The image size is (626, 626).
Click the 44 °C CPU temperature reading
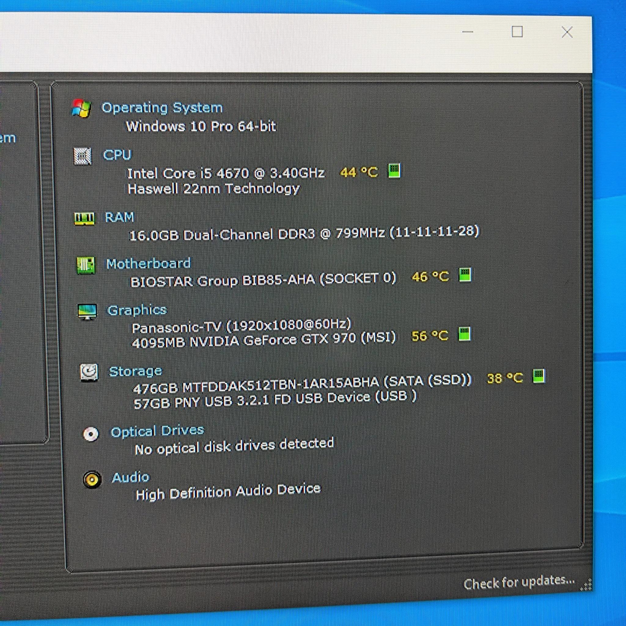point(359,172)
